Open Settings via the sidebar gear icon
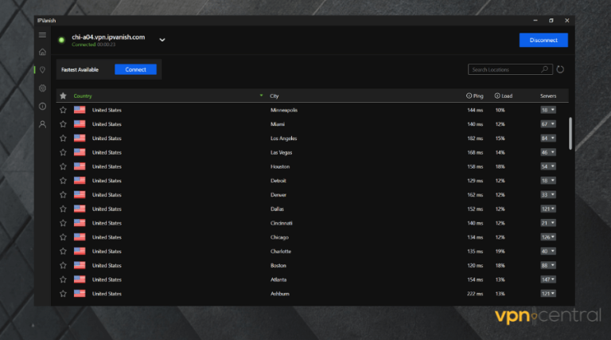Screen dimensions: 611x340 42,88
